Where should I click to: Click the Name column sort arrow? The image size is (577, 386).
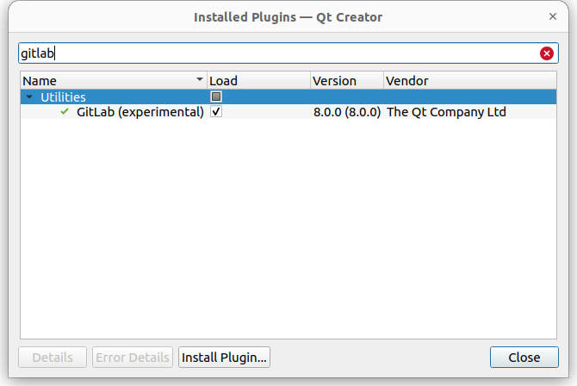click(200, 81)
